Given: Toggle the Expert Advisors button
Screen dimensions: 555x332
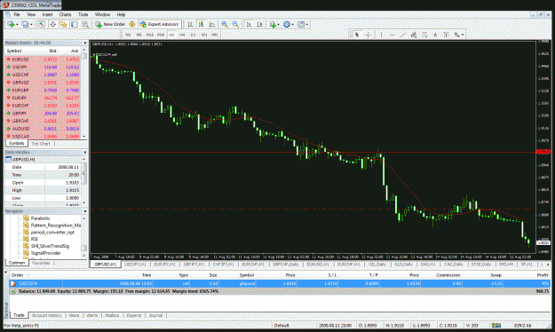Looking at the screenshot, I should pyautogui.click(x=159, y=24).
